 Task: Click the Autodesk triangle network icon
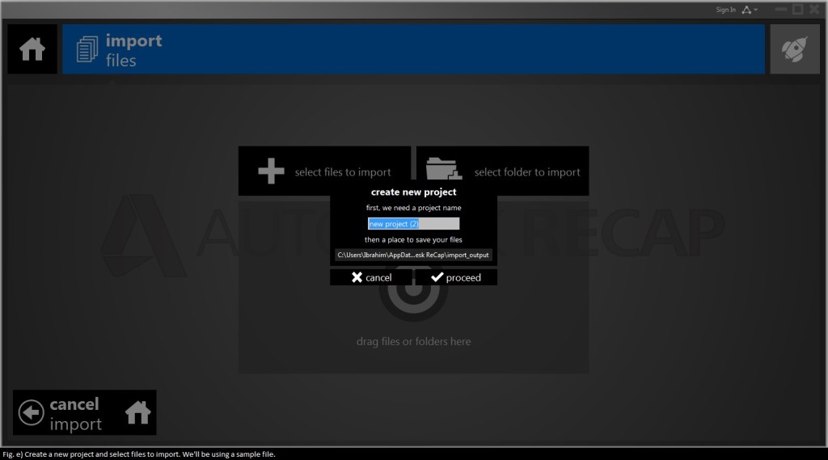[x=746, y=10]
